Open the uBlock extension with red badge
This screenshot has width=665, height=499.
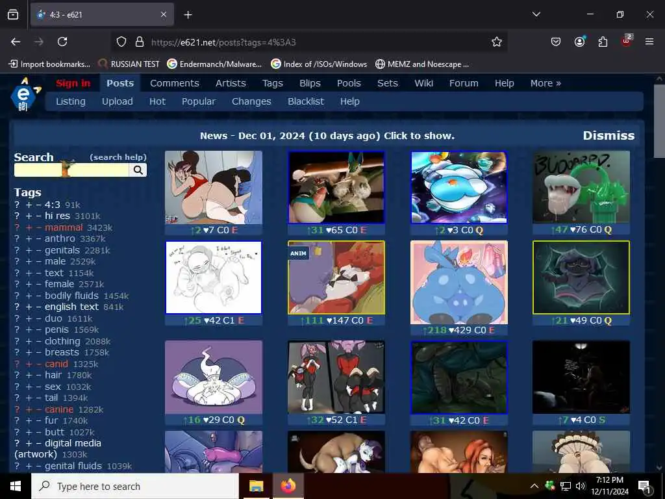(x=626, y=41)
